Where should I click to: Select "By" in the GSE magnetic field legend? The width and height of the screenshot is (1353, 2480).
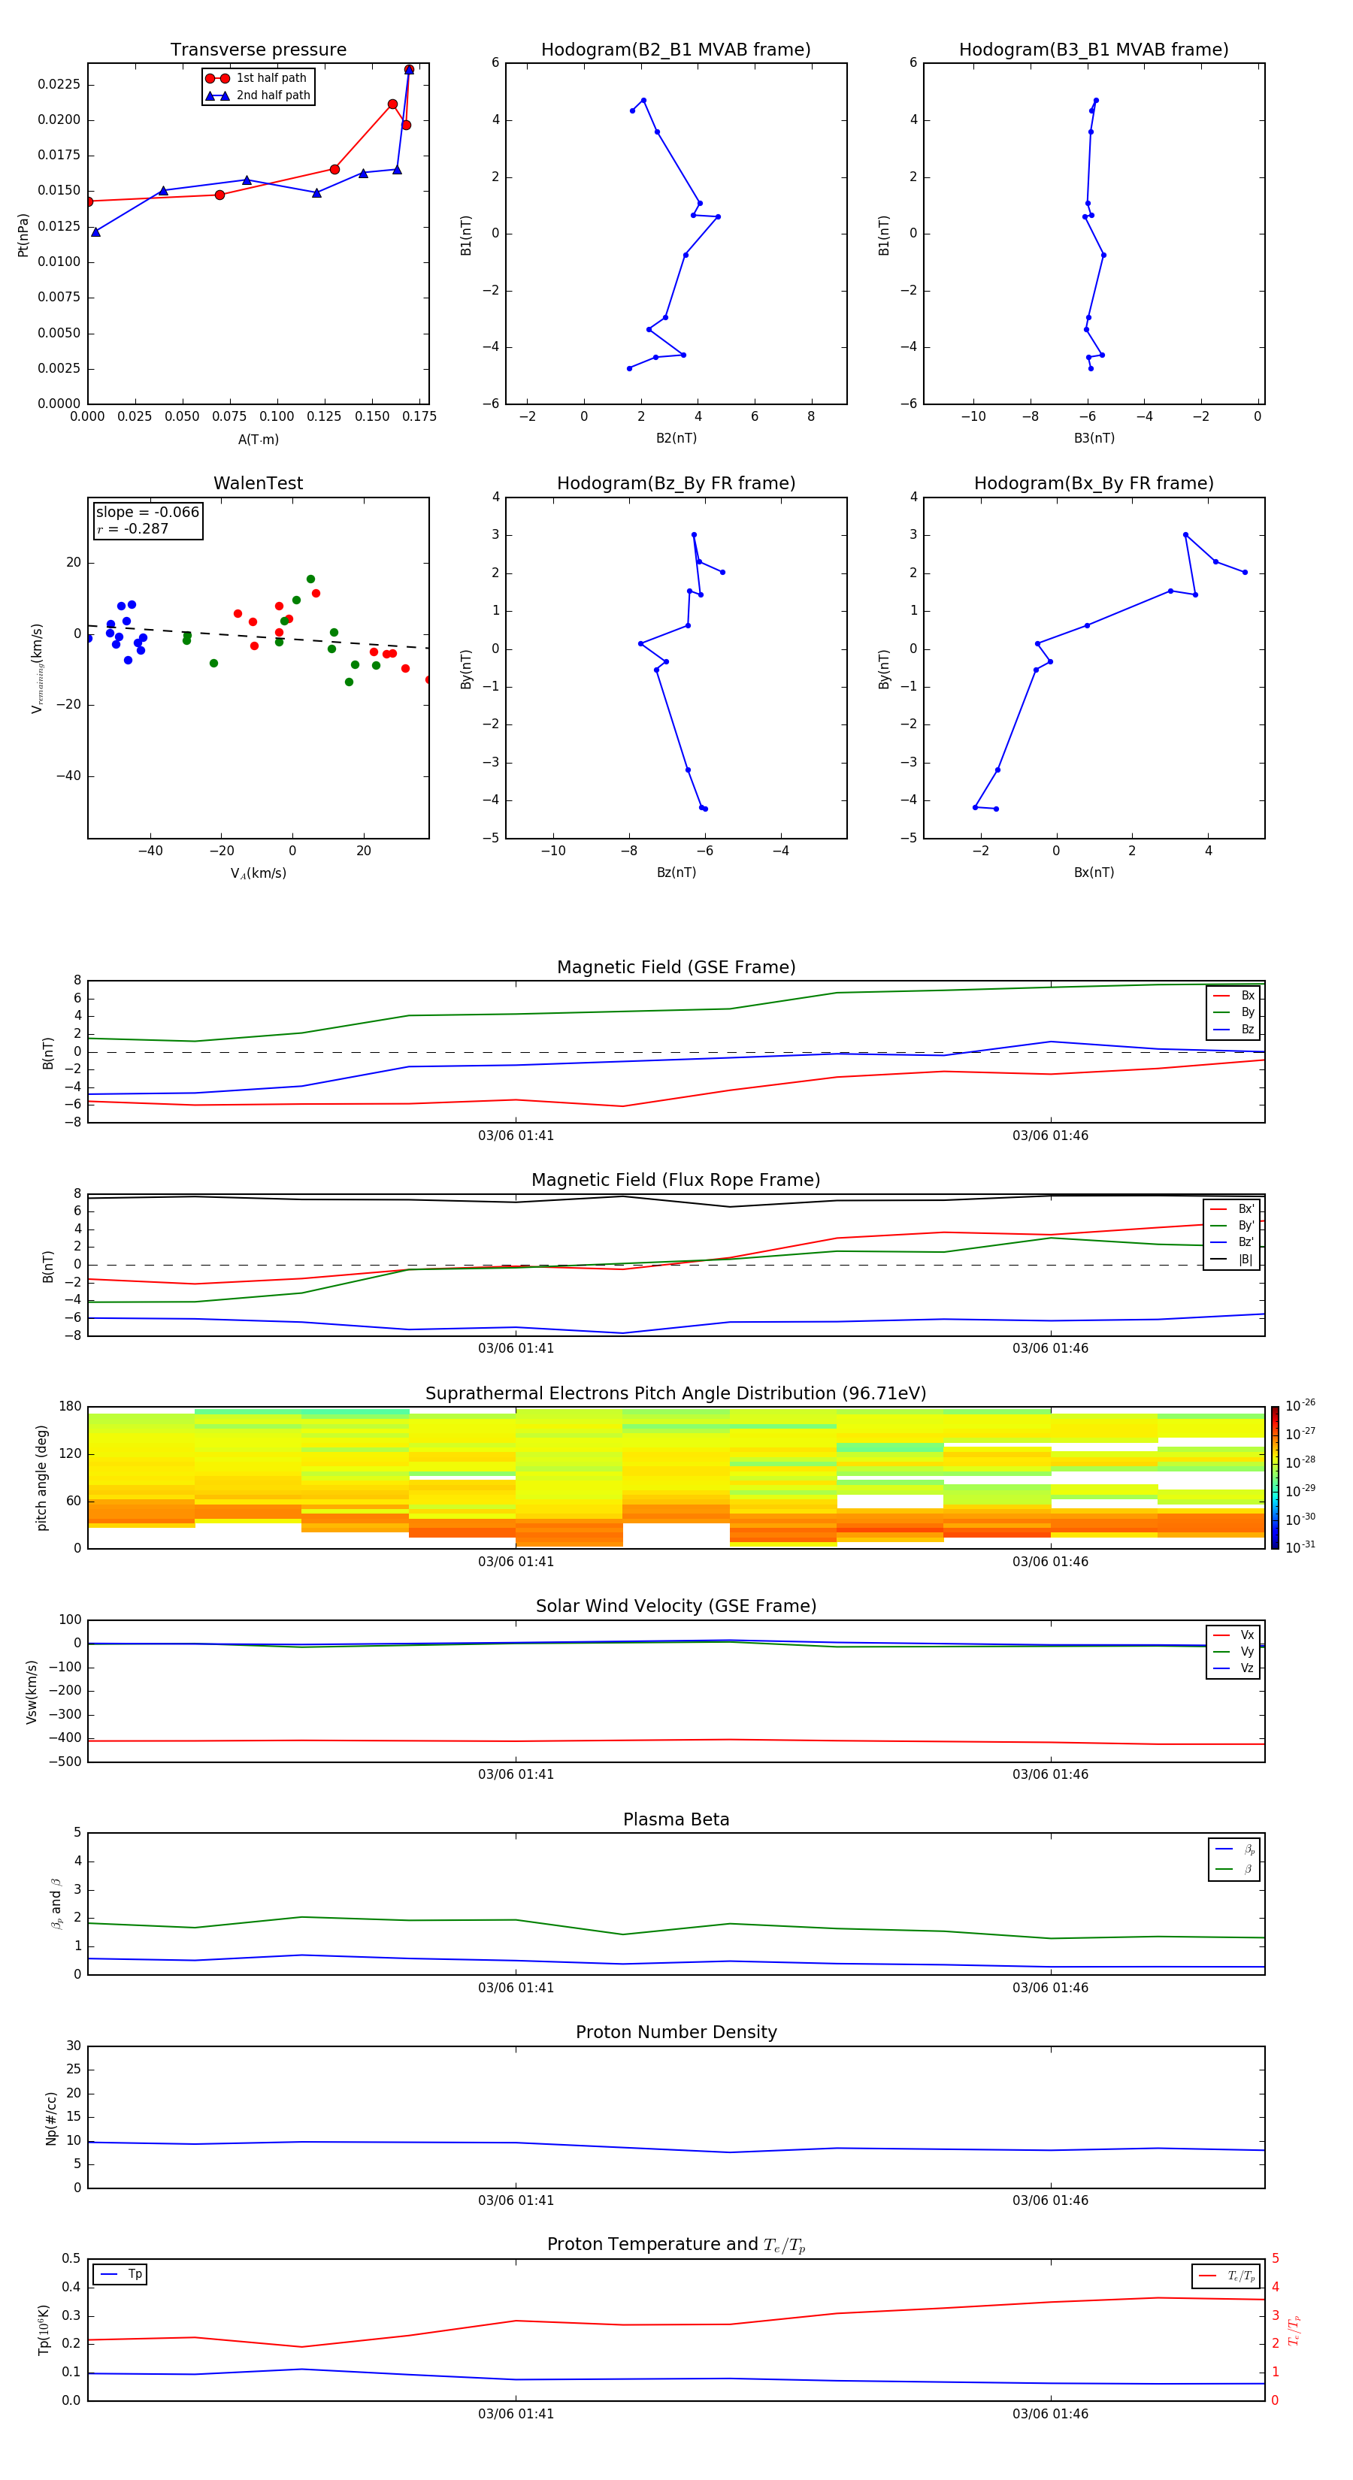1233,1013
